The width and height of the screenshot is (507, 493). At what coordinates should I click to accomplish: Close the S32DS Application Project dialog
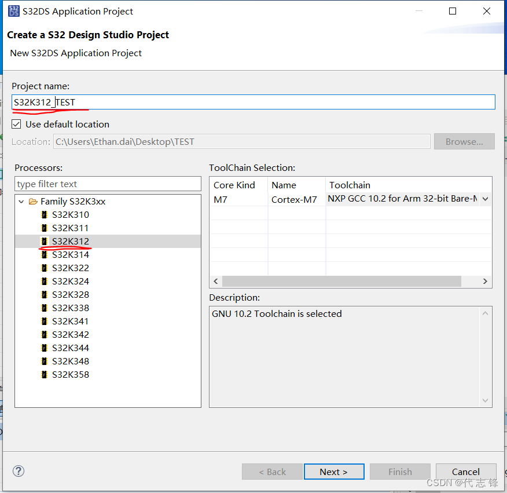487,11
